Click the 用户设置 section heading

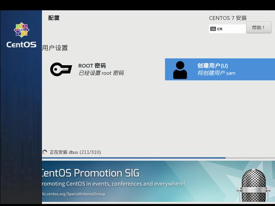pyautogui.click(x=55, y=48)
